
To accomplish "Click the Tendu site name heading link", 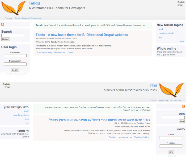I will click(x=34, y=3).
